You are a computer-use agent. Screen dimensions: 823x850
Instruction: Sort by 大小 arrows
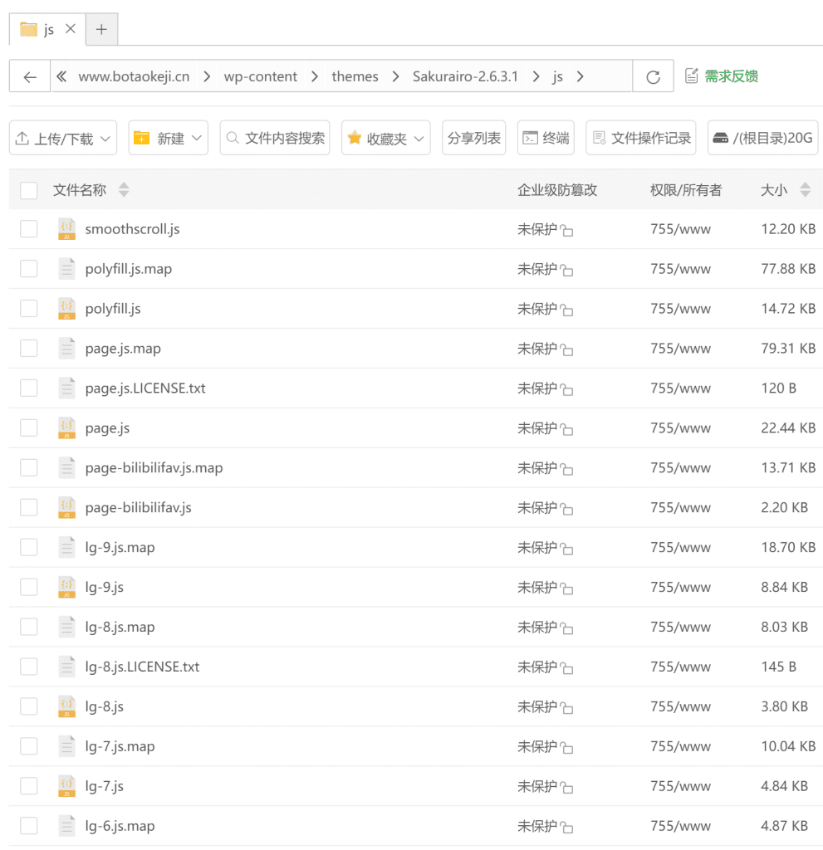pyautogui.click(x=806, y=190)
